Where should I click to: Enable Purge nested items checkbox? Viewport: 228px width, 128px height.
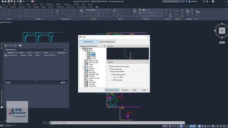point(110,69)
